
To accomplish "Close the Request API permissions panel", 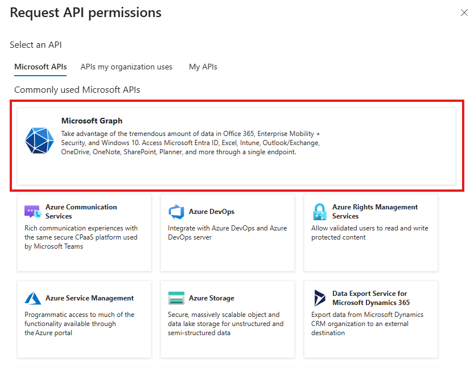I will pyautogui.click(x=464, y=13).
